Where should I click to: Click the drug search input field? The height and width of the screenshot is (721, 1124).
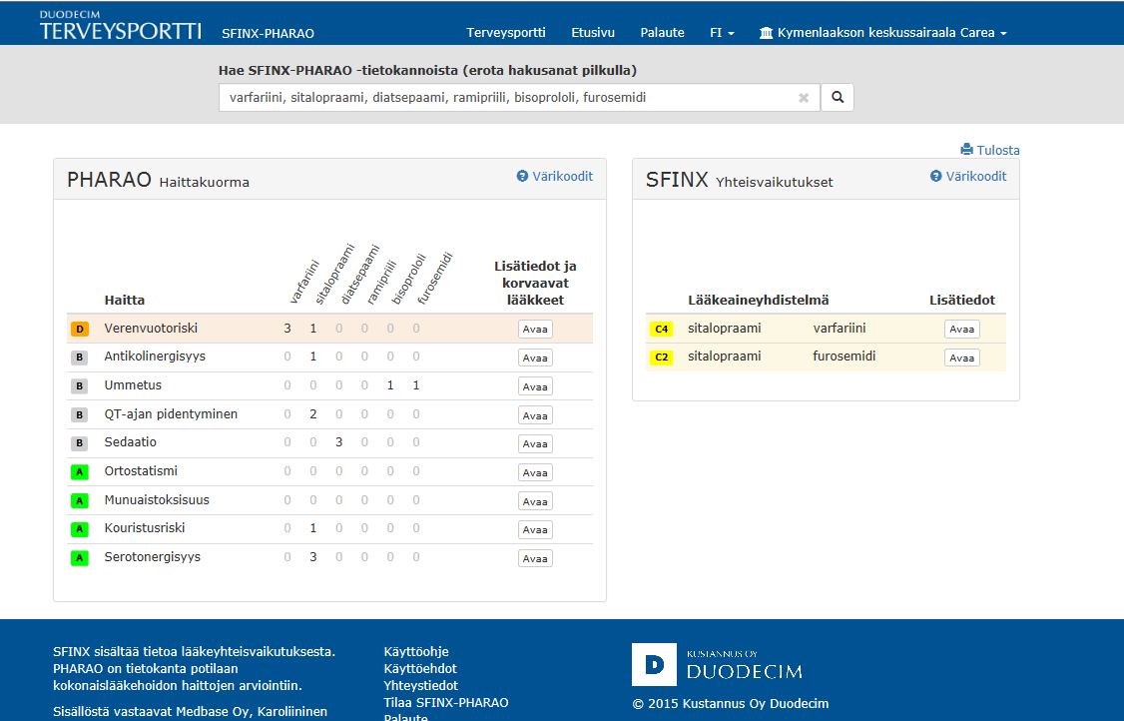pyautogui.click(x=519, y=98)
